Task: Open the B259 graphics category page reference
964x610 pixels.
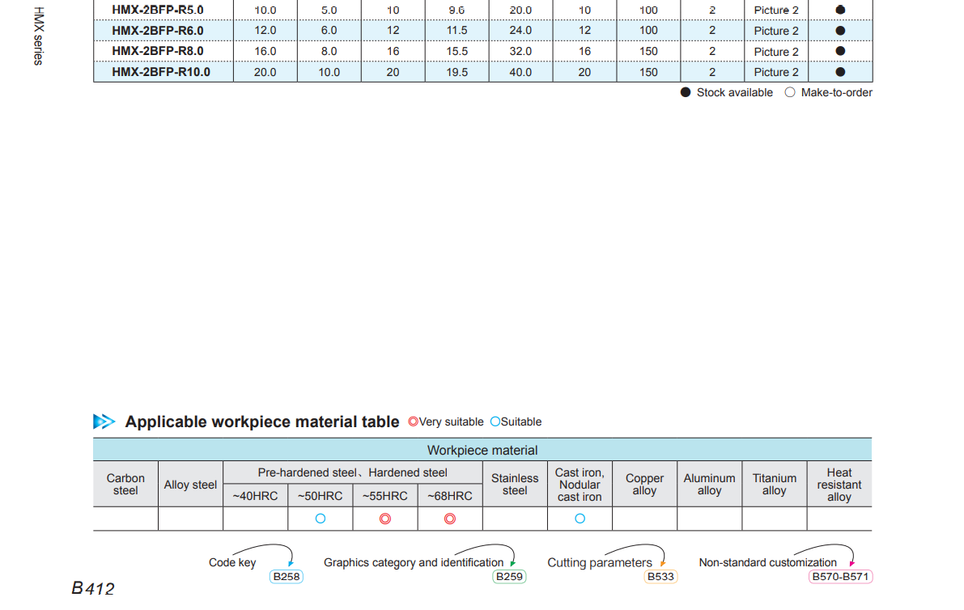Action: point(508,577)
